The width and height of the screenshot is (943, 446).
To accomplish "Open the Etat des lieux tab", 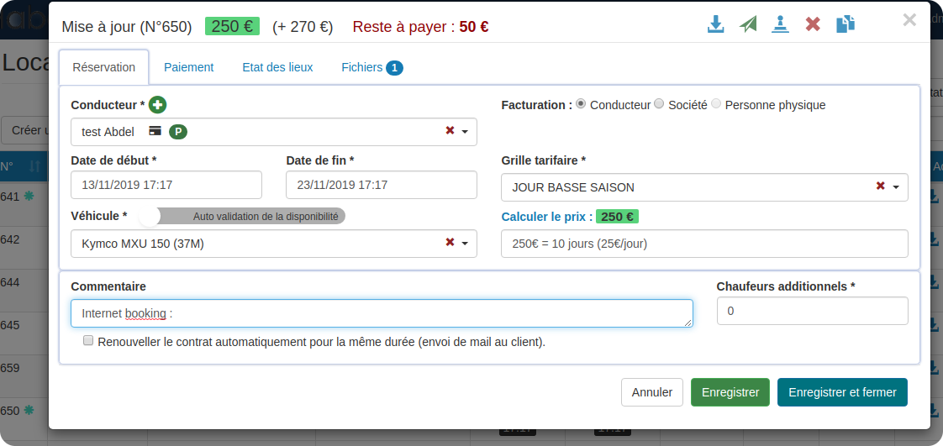I will (277, 67).
